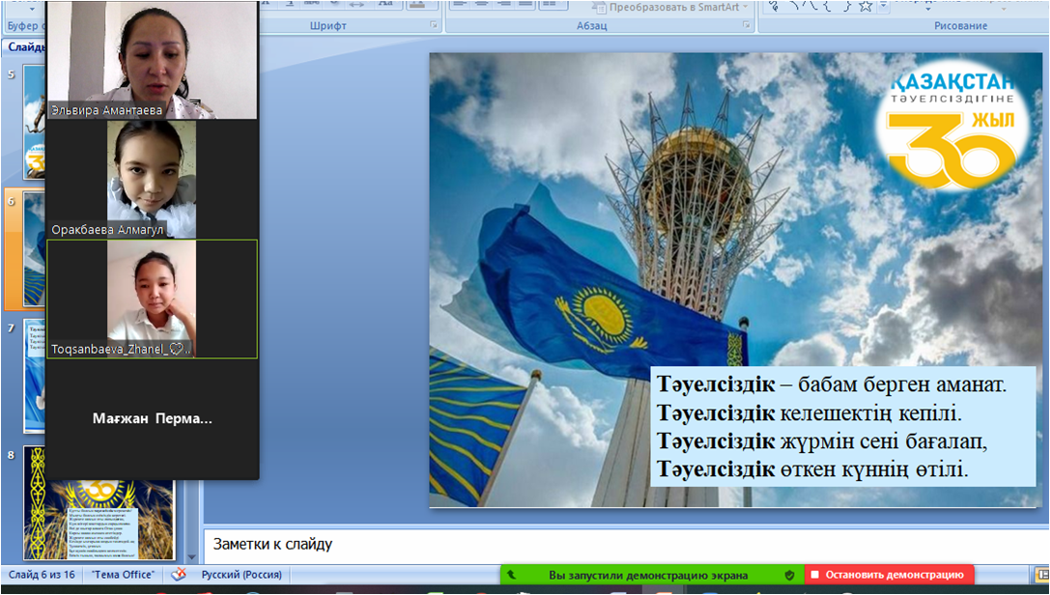Click the Тәуелсіздік poem text box on slide
The height and width of the screenshot is (595, 1050).
point(842,427)
